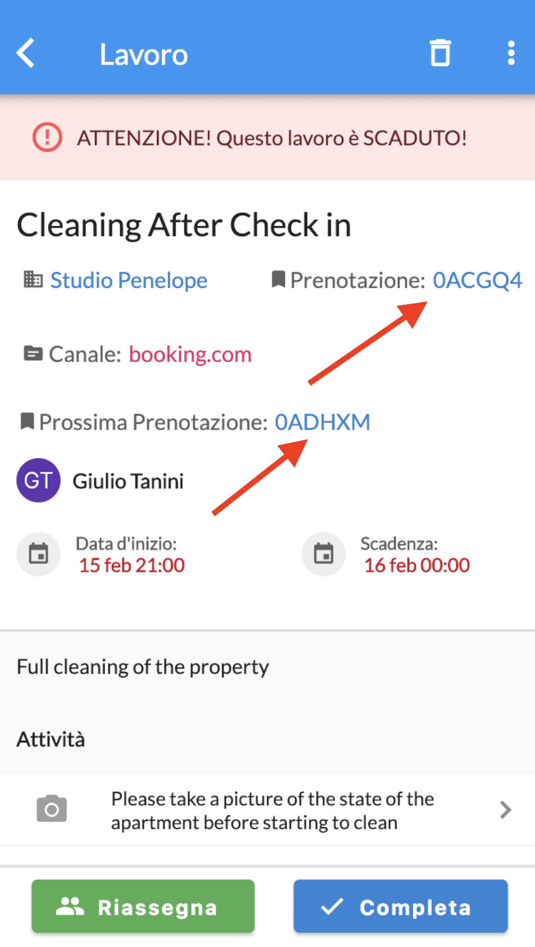This screenshot has height=947, width=535.
Task: Click the red warning exclamation icon
Action: (47, 137)
